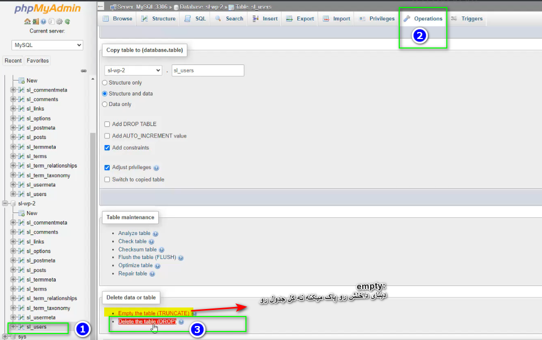Click help icon beside Delete the table (DROP)
Image resolution: width=542 pixels, height=340 pixels.
point(181,321)
